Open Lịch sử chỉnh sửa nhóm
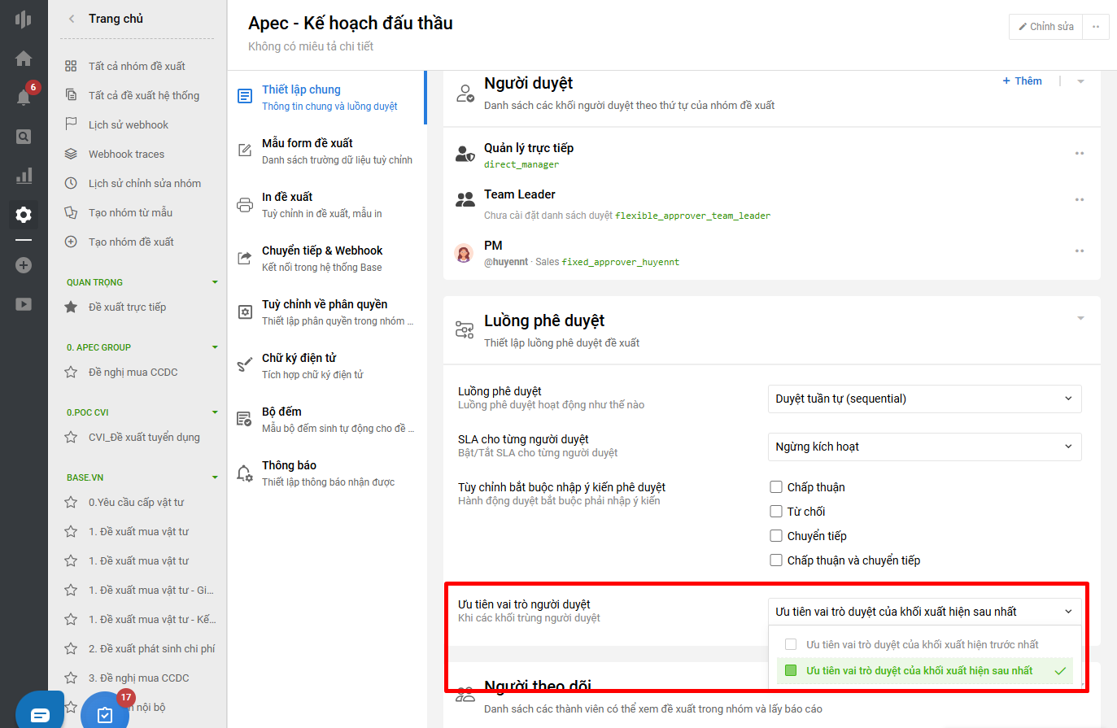The width and height of the screenshot is (1117, 728). (145, 183)
